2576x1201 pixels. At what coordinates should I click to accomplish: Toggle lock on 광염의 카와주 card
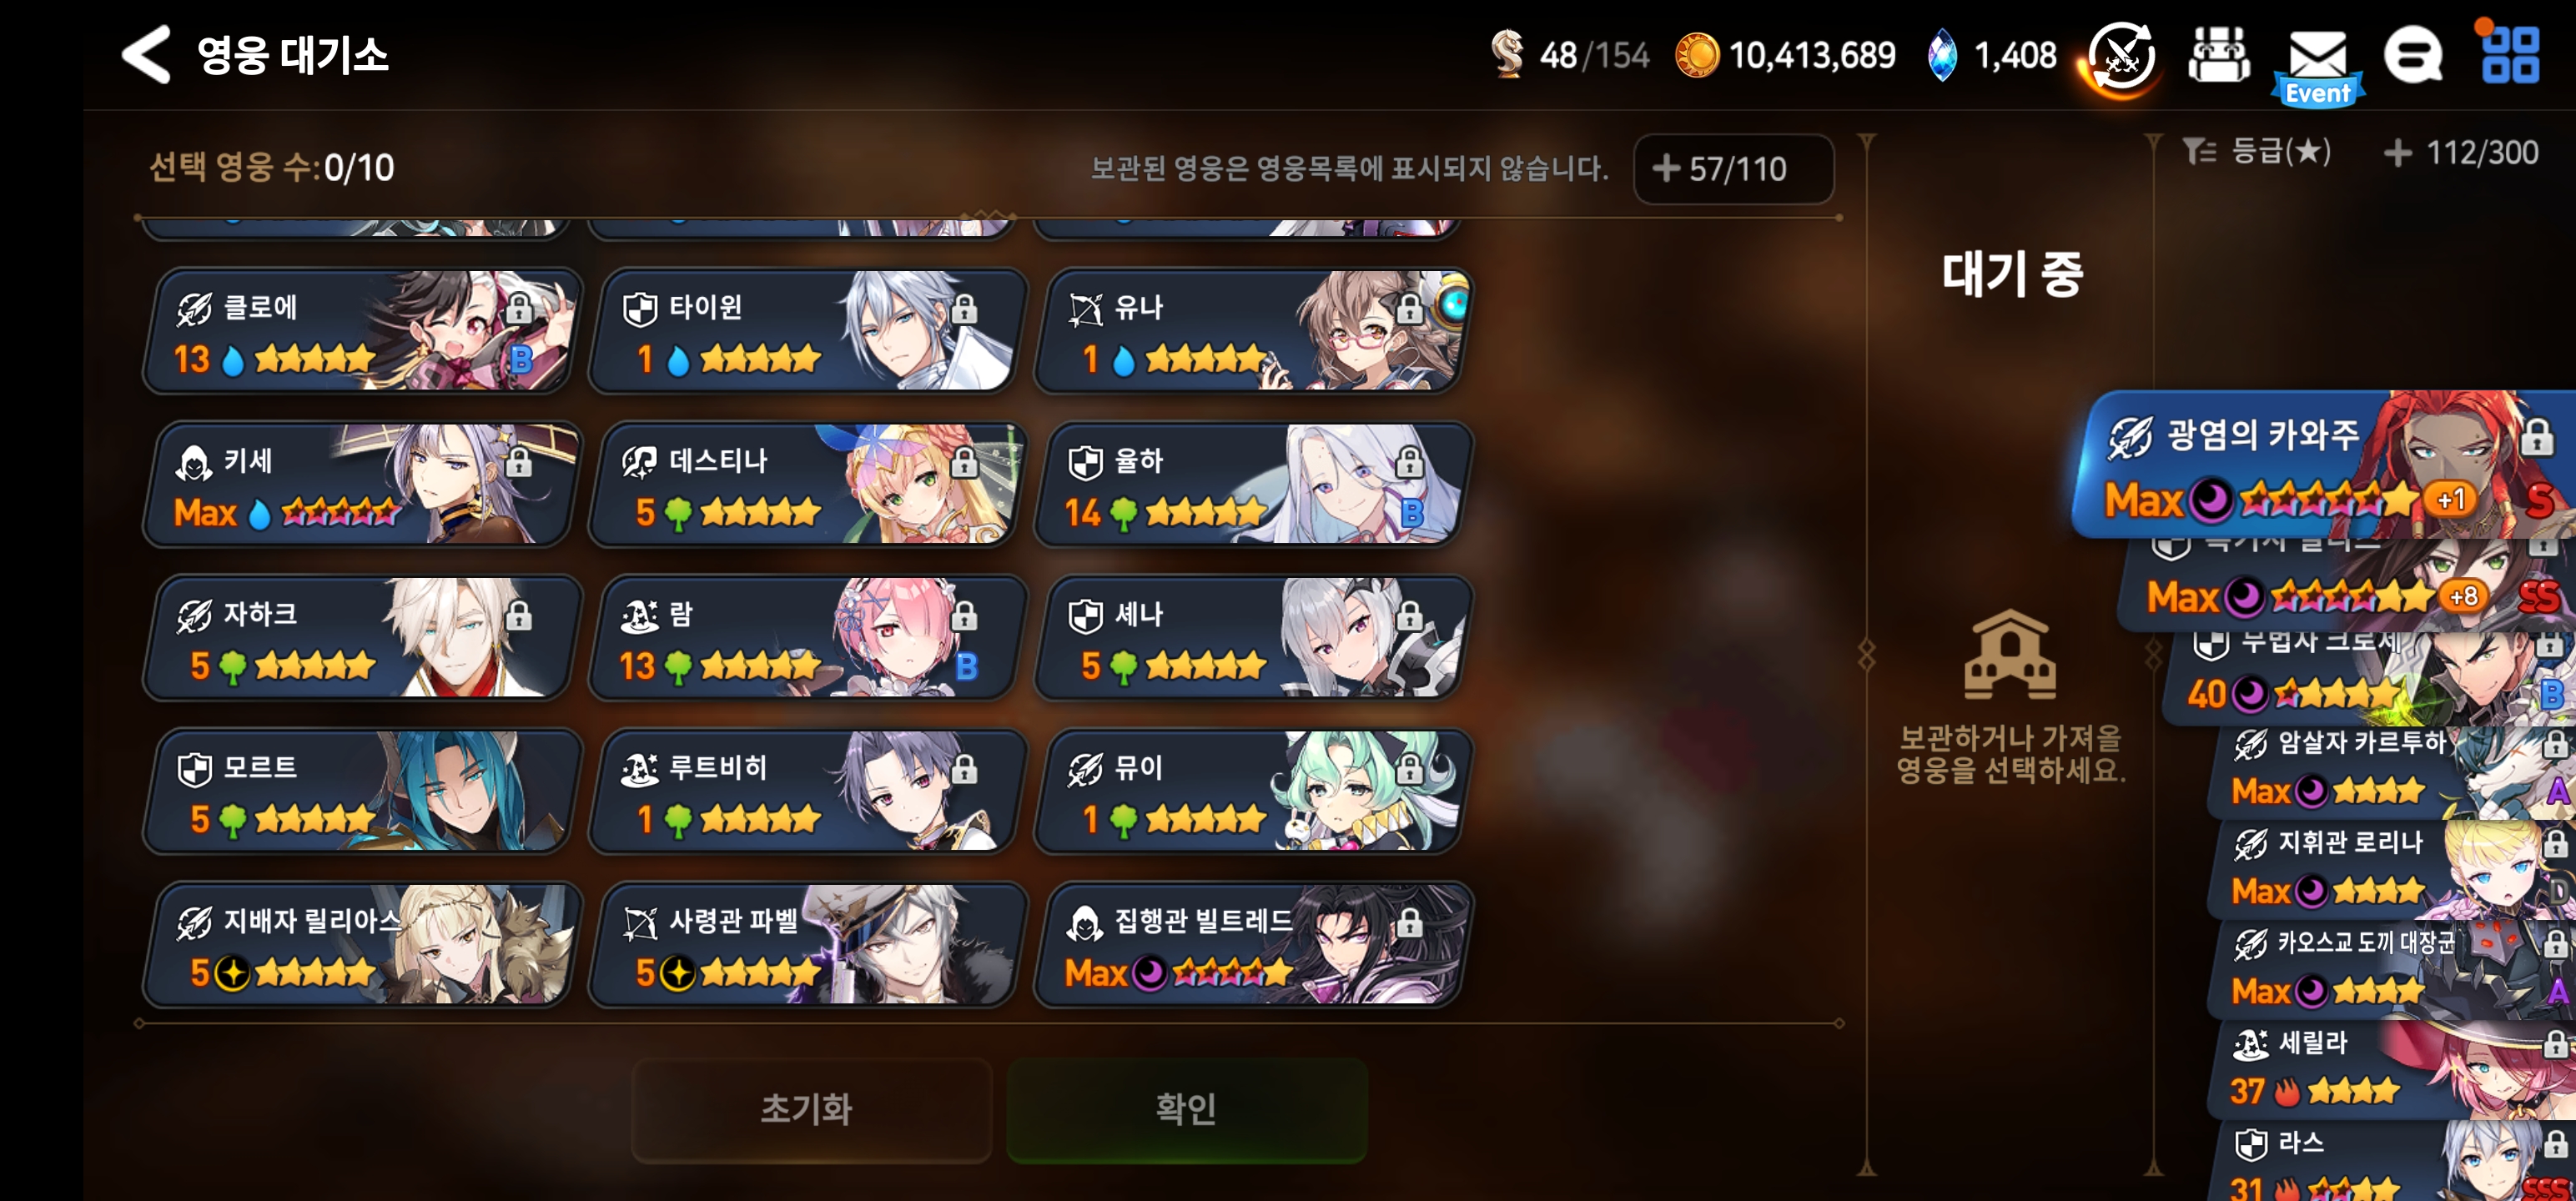(2535, 437)
